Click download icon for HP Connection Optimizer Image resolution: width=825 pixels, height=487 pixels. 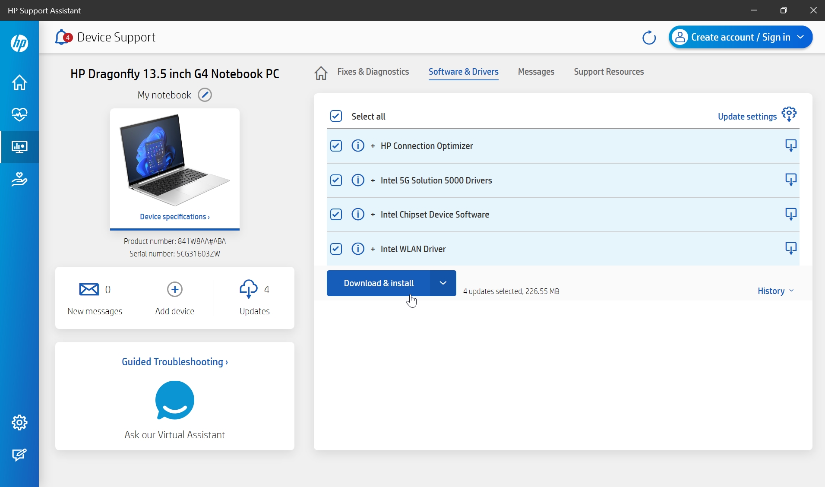click(790, 145)
